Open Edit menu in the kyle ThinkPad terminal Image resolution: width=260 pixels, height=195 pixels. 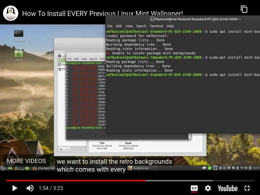pos(76,59)
